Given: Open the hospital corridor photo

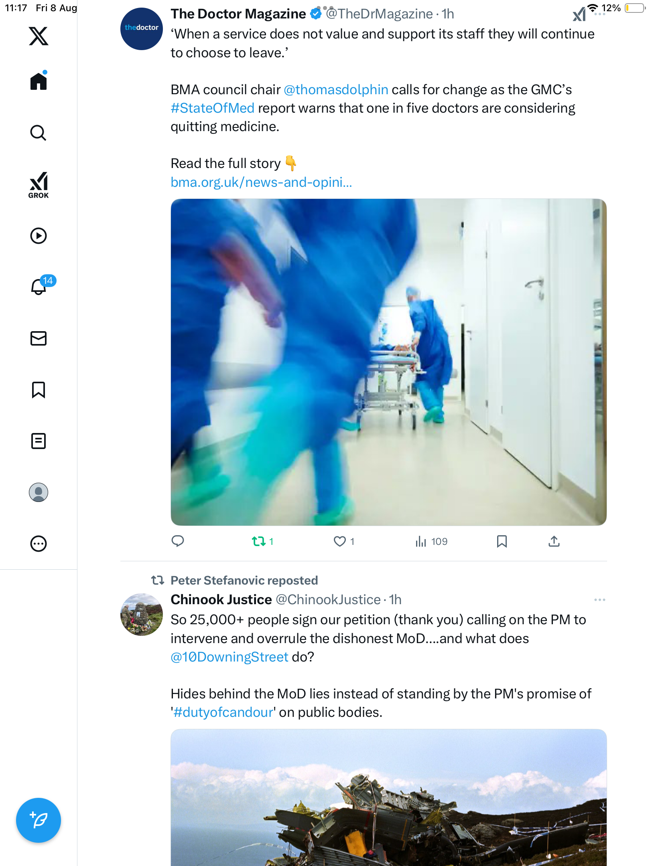Looking at the screenshot, I should click(x=388, y=362).
